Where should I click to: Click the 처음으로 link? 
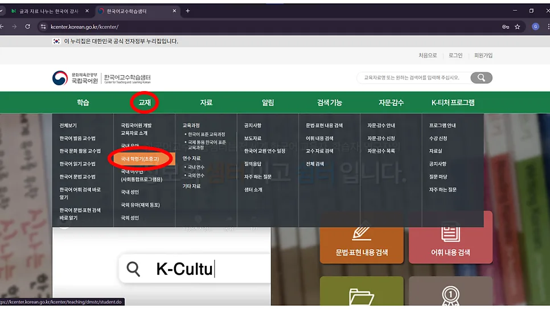point(428,55)
